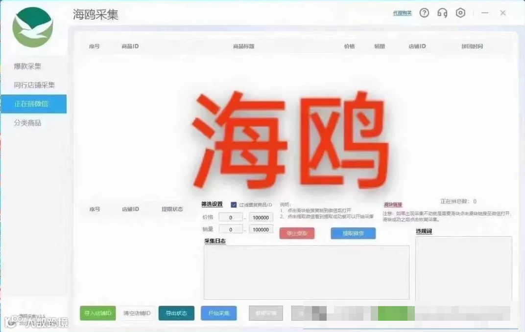Click inside the 采集日志 log box
This screenshot has width=525, height=332.
click(307, 272)
